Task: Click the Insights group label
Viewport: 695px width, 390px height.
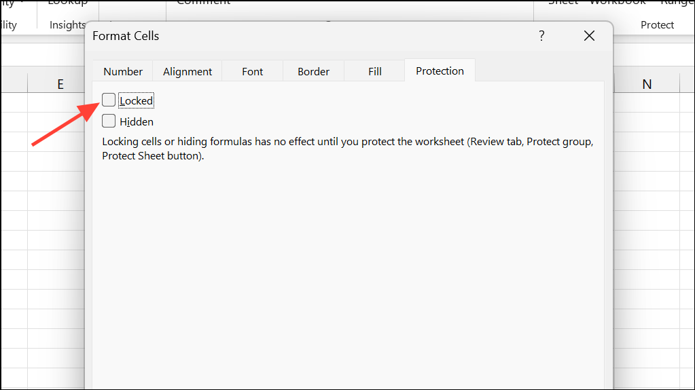Action: coord(67,25)
